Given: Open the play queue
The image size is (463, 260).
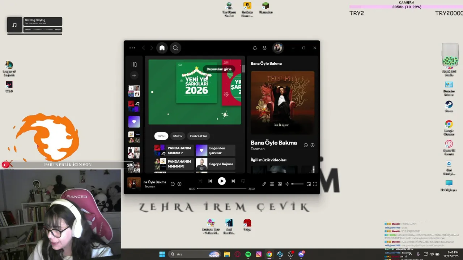Looking at the screenshot, I should click(x=272, y=184).
